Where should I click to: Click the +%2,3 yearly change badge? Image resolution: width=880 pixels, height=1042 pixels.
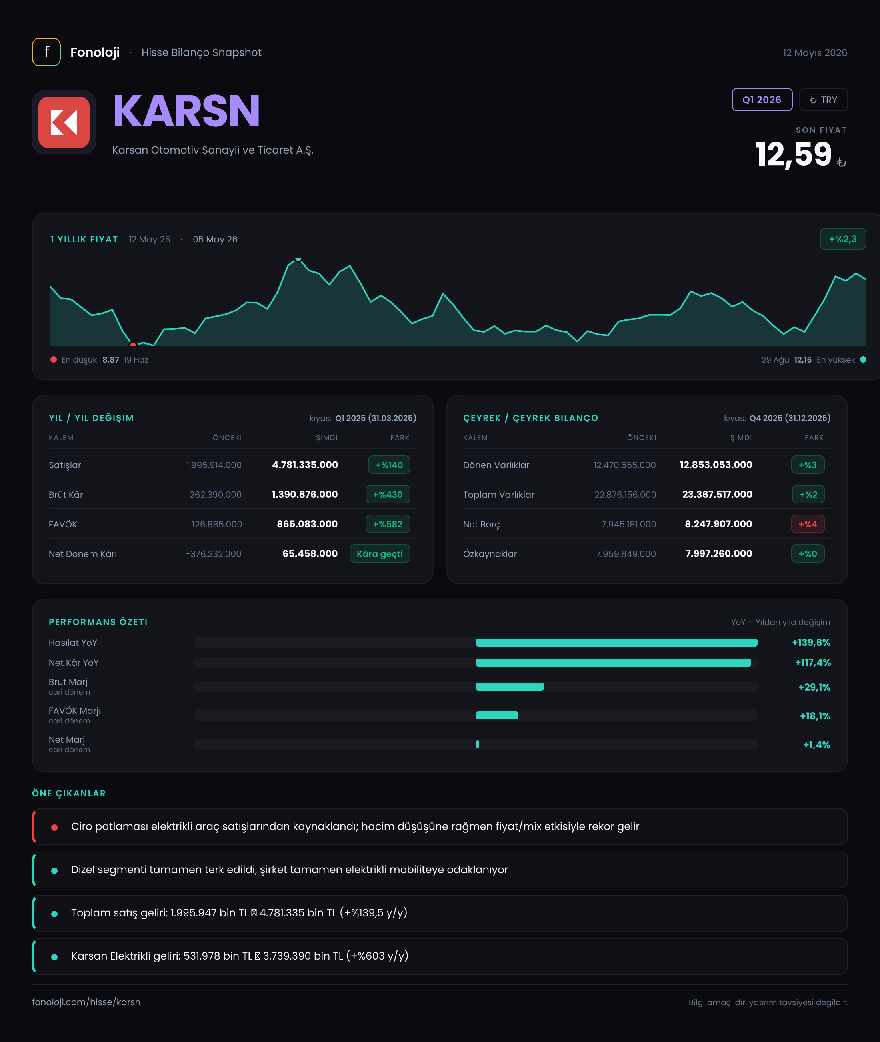[x=843, y=239]
